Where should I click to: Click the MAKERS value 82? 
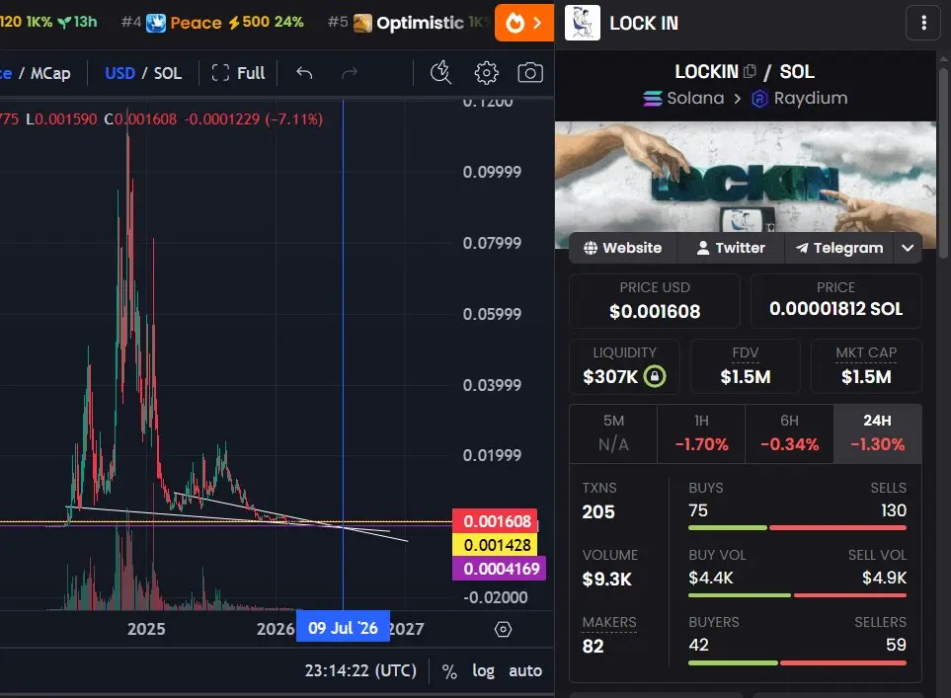pos(594,647)
